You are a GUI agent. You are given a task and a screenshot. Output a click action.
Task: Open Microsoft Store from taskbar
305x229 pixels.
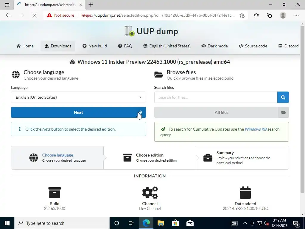(x=175, y=223)
